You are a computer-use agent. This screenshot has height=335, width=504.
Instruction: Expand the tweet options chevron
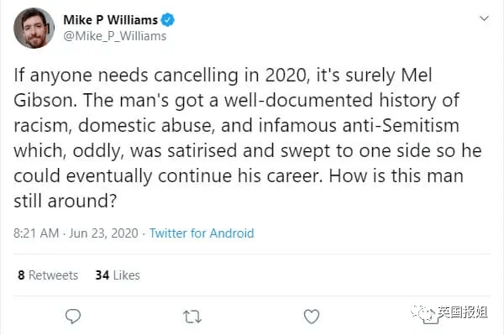(484, 18)
